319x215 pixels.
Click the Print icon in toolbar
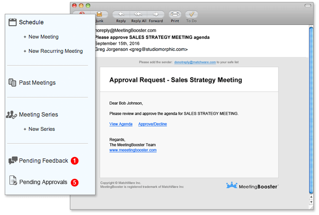(175, 14)
